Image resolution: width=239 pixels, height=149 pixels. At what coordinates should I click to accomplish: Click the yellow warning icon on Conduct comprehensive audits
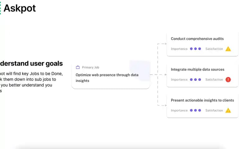pyautogui.click(x=228, y=49)
